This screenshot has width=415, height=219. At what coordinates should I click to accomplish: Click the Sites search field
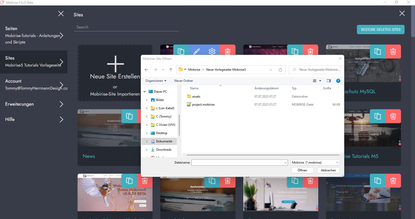(x=126, y=27)
